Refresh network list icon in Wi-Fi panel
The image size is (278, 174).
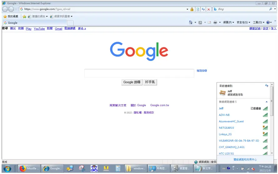[267, 86]
